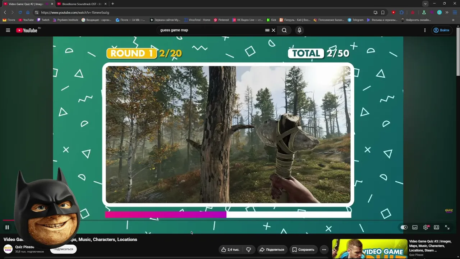The width and height of the screenshot is (460, 259).
Task: Open YouTube settings three-dot menu
Action: point(425,30)
